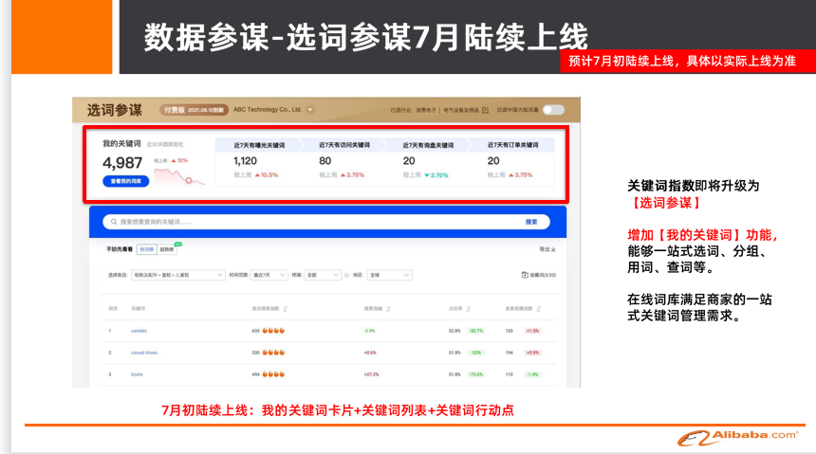Screen dimensions: 816x454
Task: Sort by 点击率 column icon
Action: point(468,308)
